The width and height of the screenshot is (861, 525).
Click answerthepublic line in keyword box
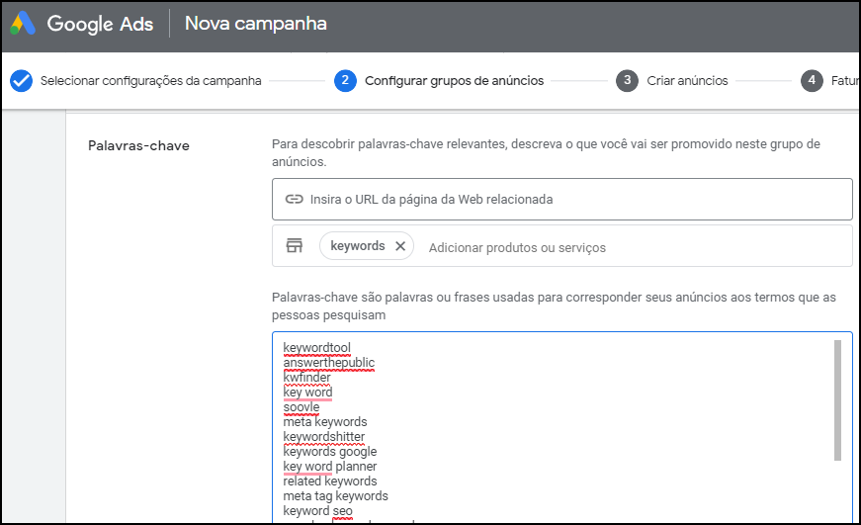coord(329,363)
